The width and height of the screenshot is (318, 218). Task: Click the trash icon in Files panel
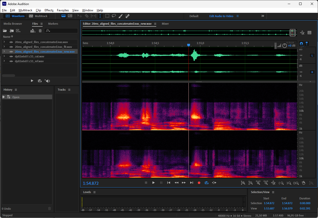coord(40,31)
